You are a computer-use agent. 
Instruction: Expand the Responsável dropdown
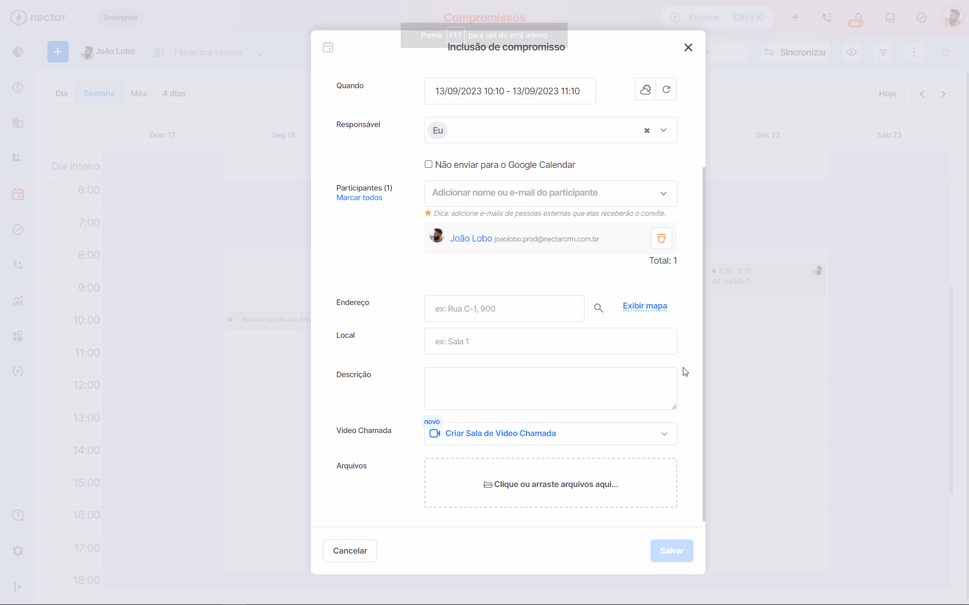pos(664,131)
